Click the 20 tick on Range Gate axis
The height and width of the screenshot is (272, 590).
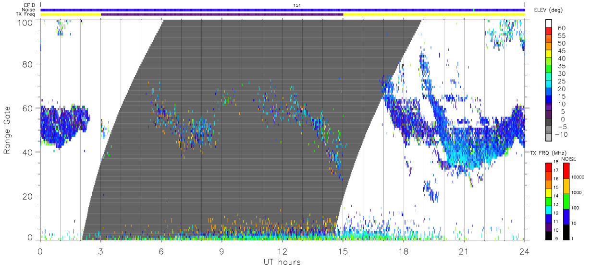point(28,196)
